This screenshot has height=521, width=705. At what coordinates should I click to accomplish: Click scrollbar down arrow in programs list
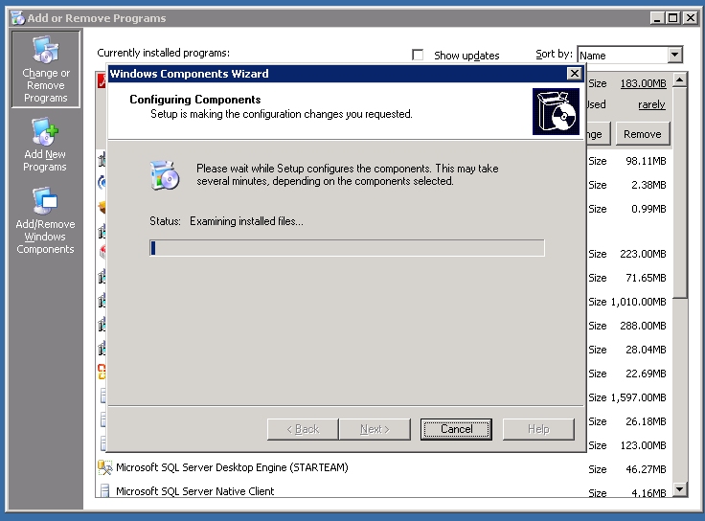pos(680,489)
